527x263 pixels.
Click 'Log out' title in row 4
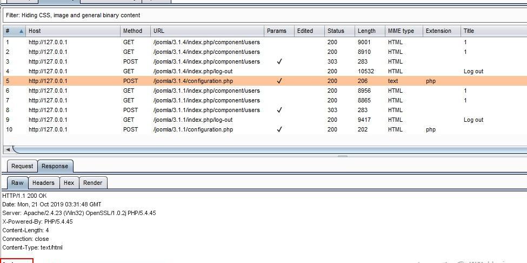pyautogui.click(x=473, y=71)
